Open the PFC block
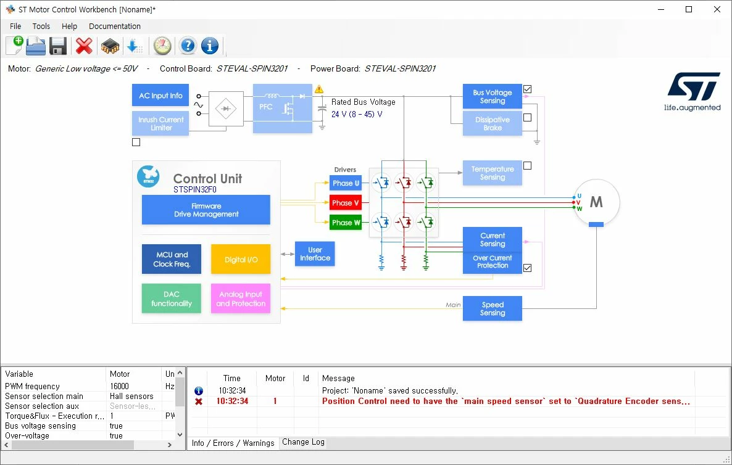Image resolution: width=732 pixels, height=465 pixels. (x=283, y=109)
